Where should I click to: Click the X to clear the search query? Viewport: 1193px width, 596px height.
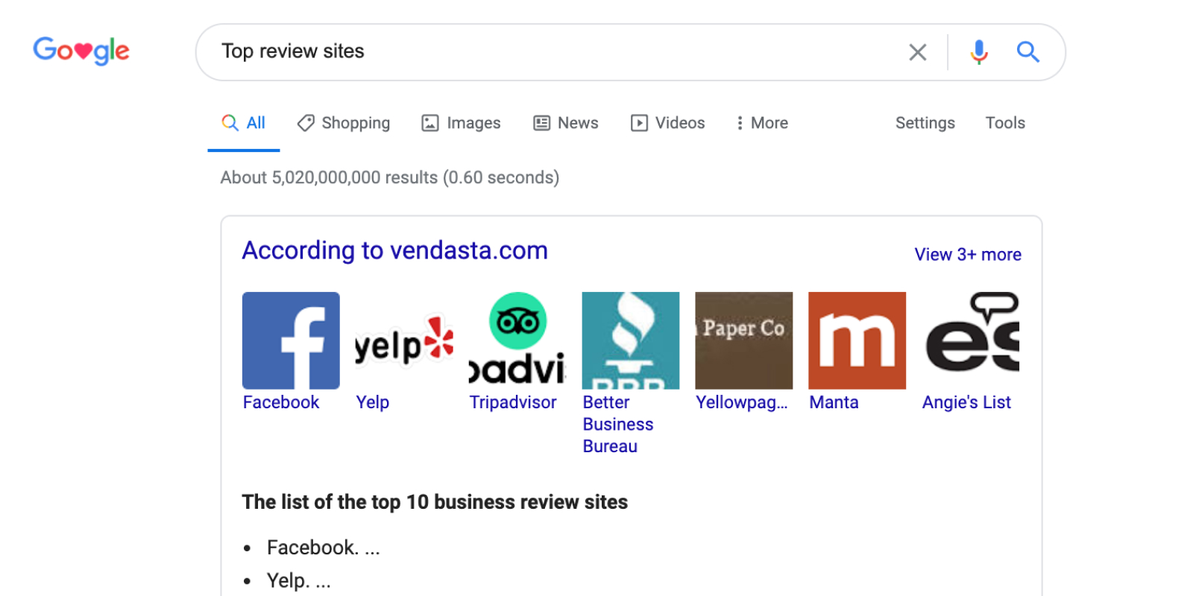pyautogui.click(x=917, y=51)
